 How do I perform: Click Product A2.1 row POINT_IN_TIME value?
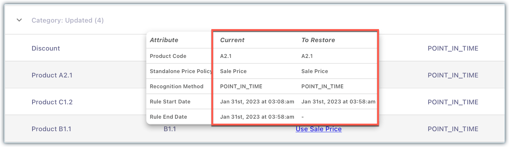[453, 75]
